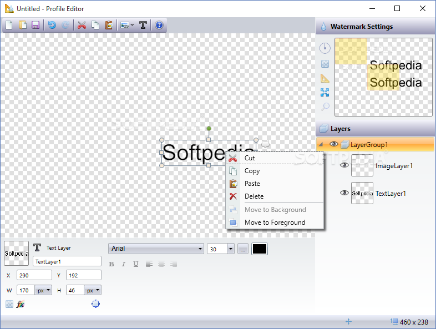Click the speech bubble icon beside the text box
This screenshot has width=436, height=329.
click(x=265, y=144)
